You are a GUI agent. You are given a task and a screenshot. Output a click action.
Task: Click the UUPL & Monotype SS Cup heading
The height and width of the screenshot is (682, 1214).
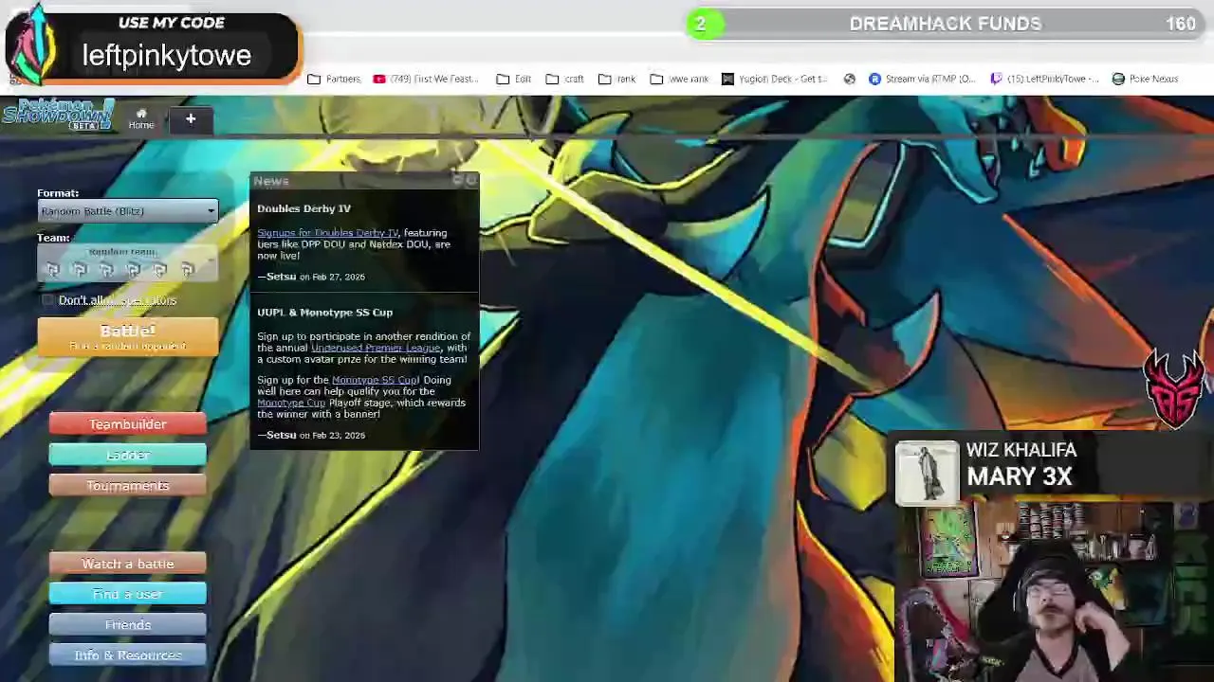[324, 312]
